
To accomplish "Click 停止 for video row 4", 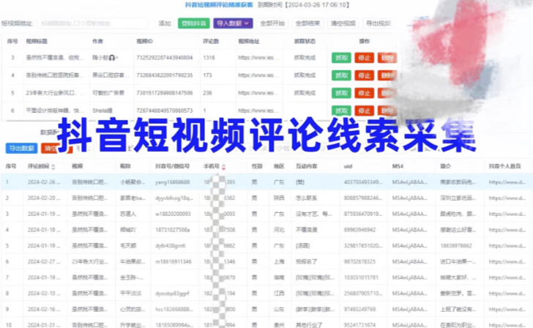I will coord(364,75).
